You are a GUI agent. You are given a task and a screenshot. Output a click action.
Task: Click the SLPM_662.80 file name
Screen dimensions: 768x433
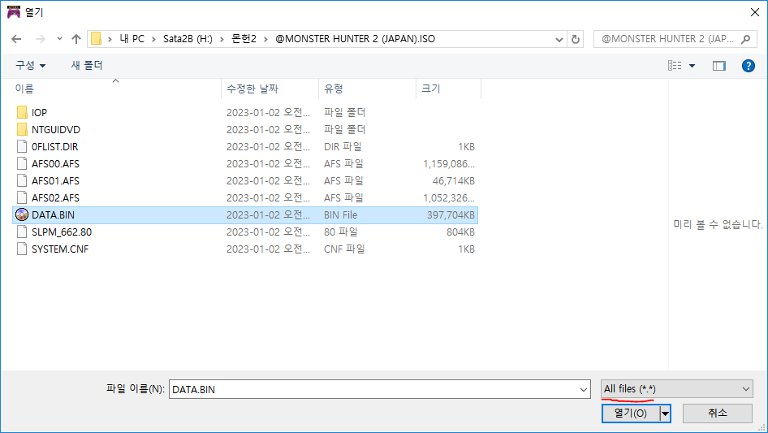click(x=62, y=232)
